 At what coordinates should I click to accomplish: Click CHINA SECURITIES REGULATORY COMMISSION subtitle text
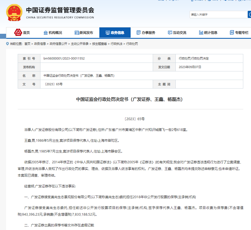point(60,17)
